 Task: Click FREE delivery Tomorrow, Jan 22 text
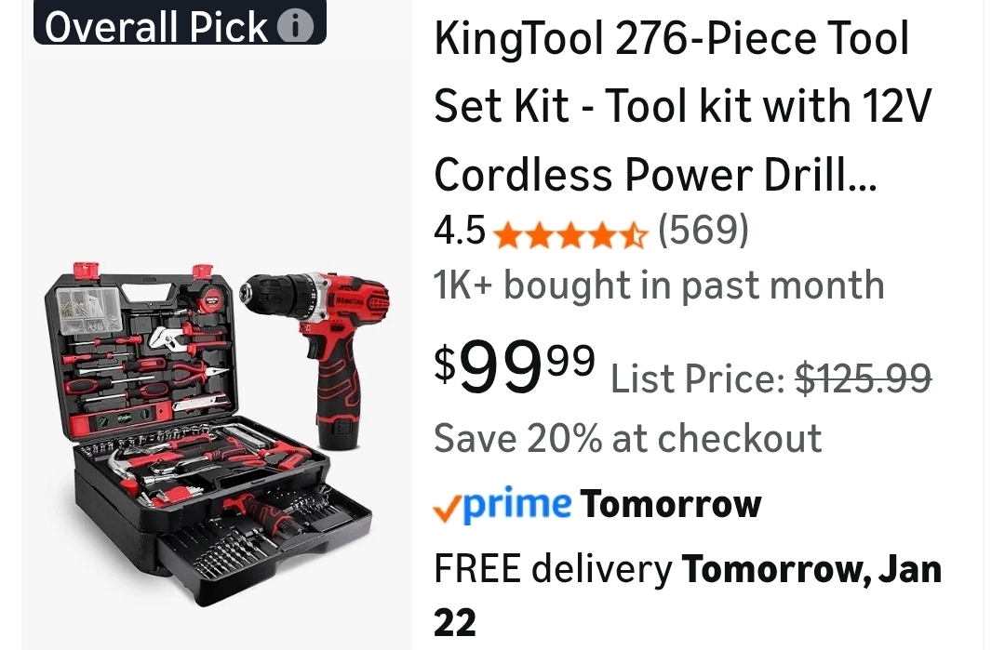coord(688,595)
